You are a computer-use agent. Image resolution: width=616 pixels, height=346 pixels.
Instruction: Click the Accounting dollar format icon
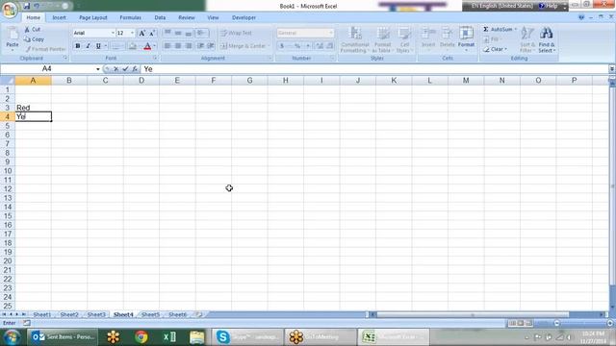pos(282,46)
